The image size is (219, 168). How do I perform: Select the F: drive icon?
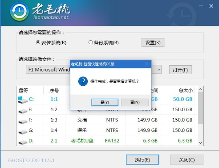coord(23,121)
